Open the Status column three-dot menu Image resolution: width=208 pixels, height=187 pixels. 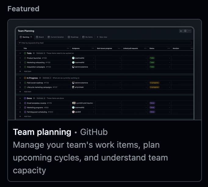pos(169,48)
